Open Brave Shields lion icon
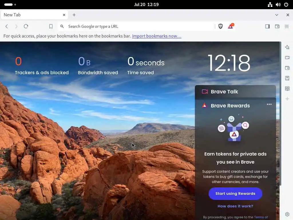The height and width of the screenshot is (220, 293). click(221, 26)
